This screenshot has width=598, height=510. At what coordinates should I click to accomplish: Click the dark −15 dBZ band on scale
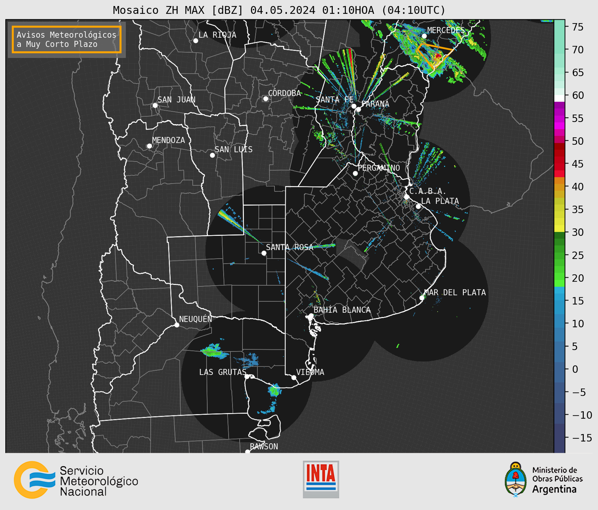coord(559,438)
